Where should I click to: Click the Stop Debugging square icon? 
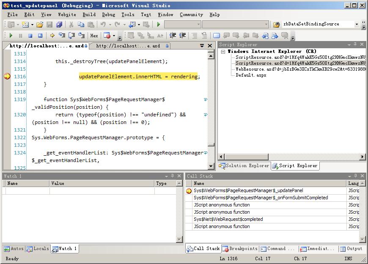30,36
